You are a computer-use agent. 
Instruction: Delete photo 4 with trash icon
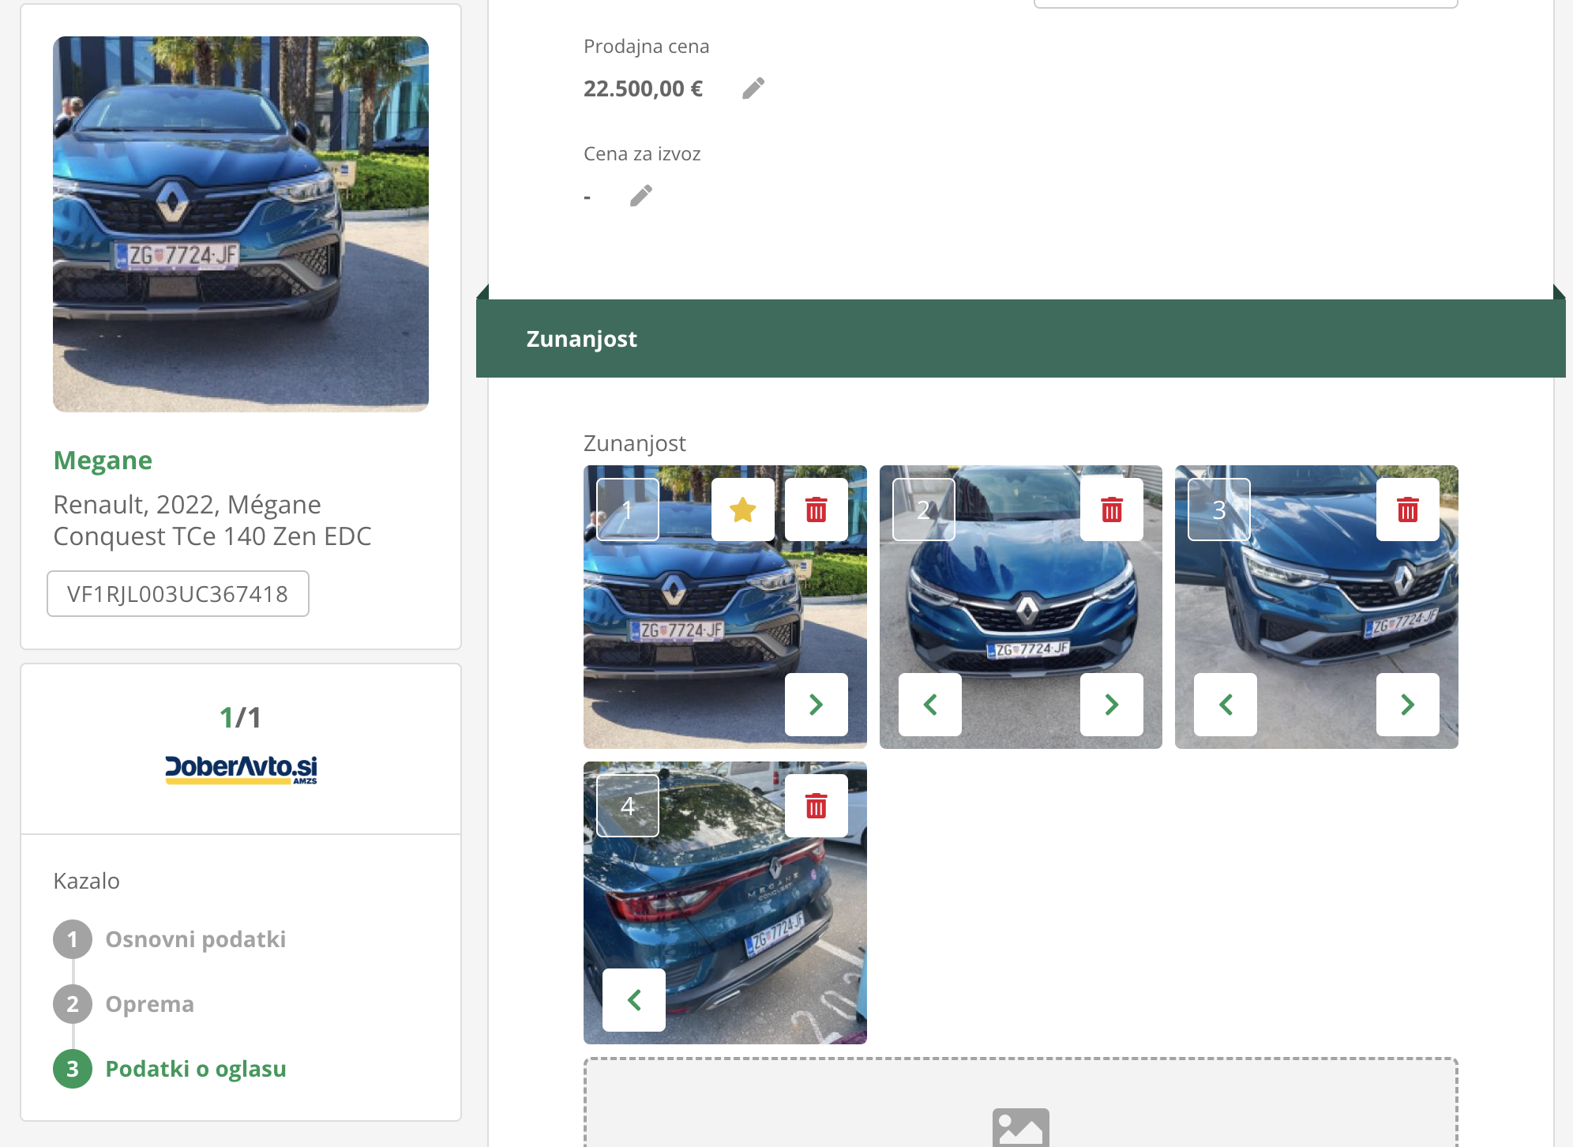(817, 806)
